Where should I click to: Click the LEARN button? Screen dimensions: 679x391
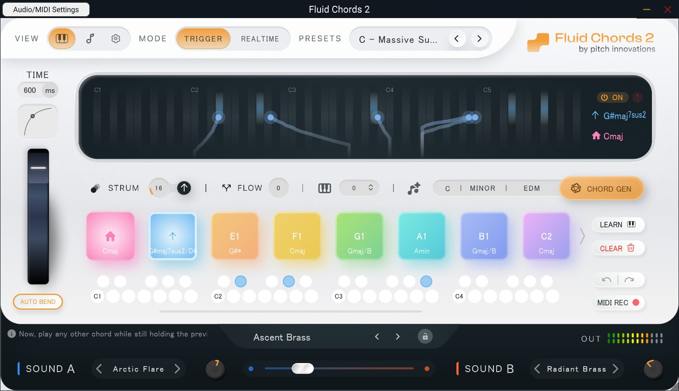pos(618,225)
